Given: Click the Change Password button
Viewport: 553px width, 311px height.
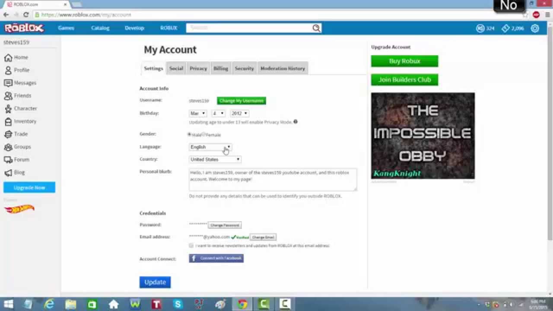Looking at the screenshot, I should [x=225, y=225].
